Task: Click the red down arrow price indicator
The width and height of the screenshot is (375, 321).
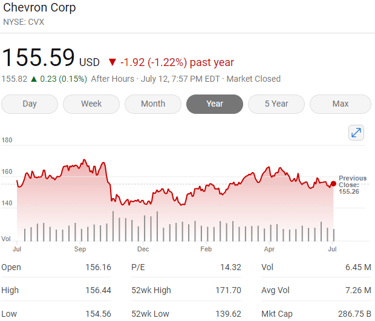Action: pyautogui.click(x=112, y=62)
